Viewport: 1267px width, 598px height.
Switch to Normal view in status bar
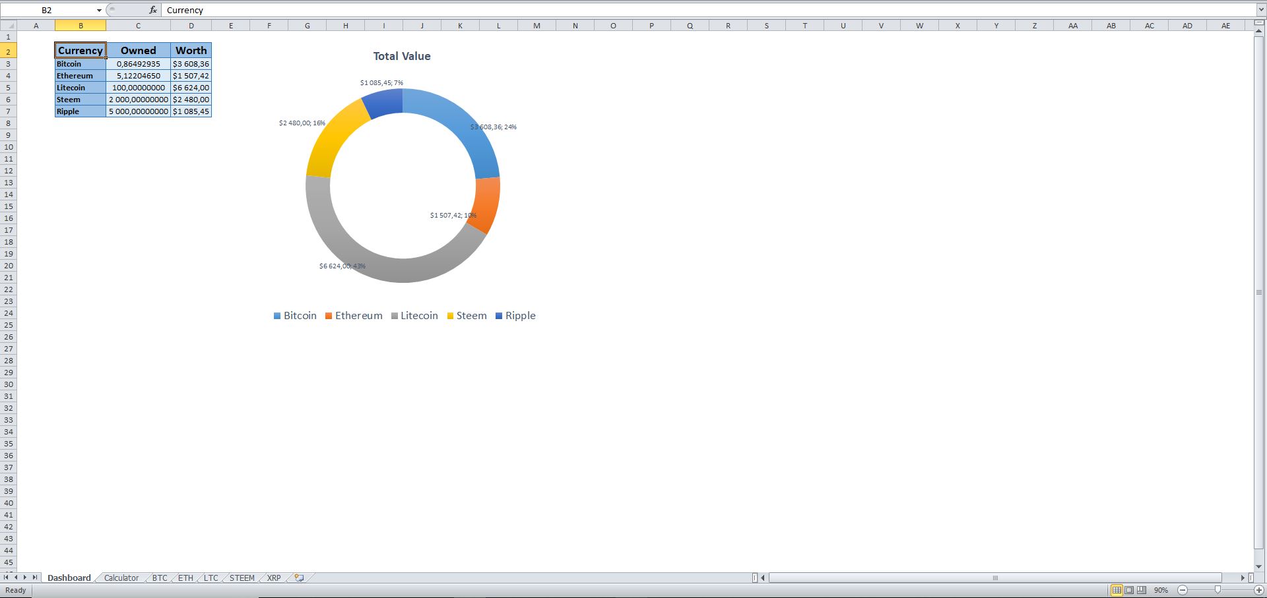pos(1117,590)
